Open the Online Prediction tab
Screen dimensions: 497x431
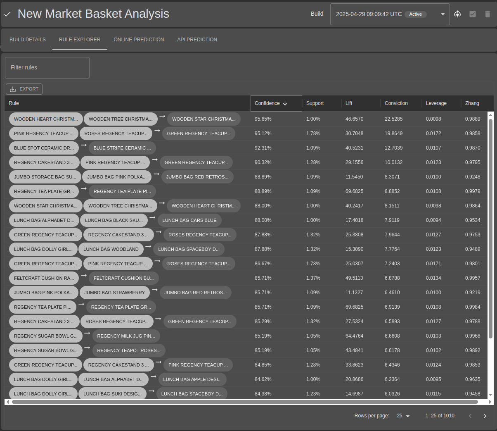point(139,40)
